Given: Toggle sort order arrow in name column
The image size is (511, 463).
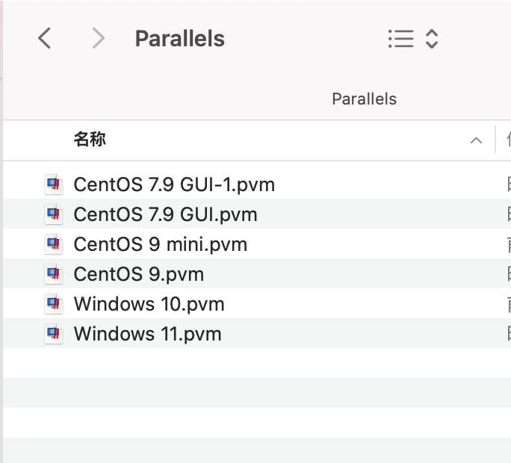Looking at the screenshot, I should click(476, 140).
